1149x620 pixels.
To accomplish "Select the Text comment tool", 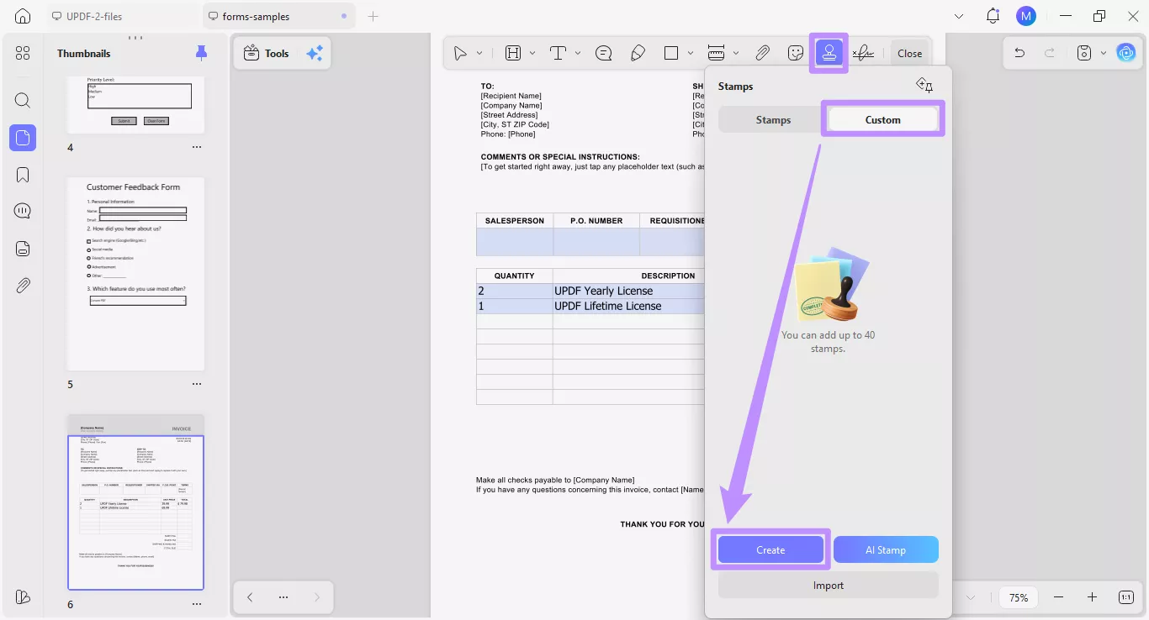I will [558, 53].
